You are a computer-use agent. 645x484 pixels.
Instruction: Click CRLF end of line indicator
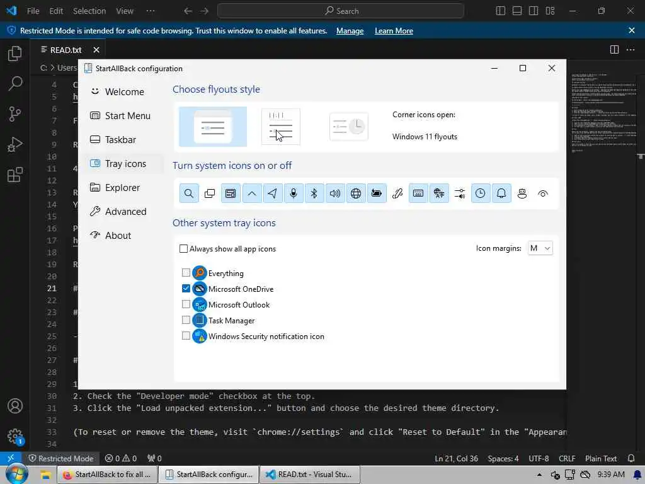(567, 459)
